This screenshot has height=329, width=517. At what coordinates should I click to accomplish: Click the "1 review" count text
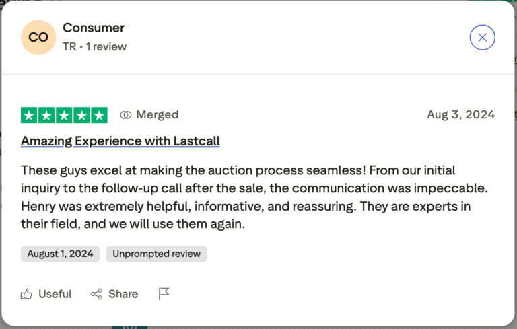(x=106, y=47)
